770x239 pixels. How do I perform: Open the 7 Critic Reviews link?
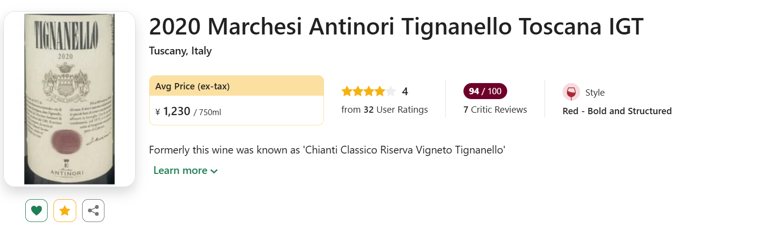(x=495, y=110)
